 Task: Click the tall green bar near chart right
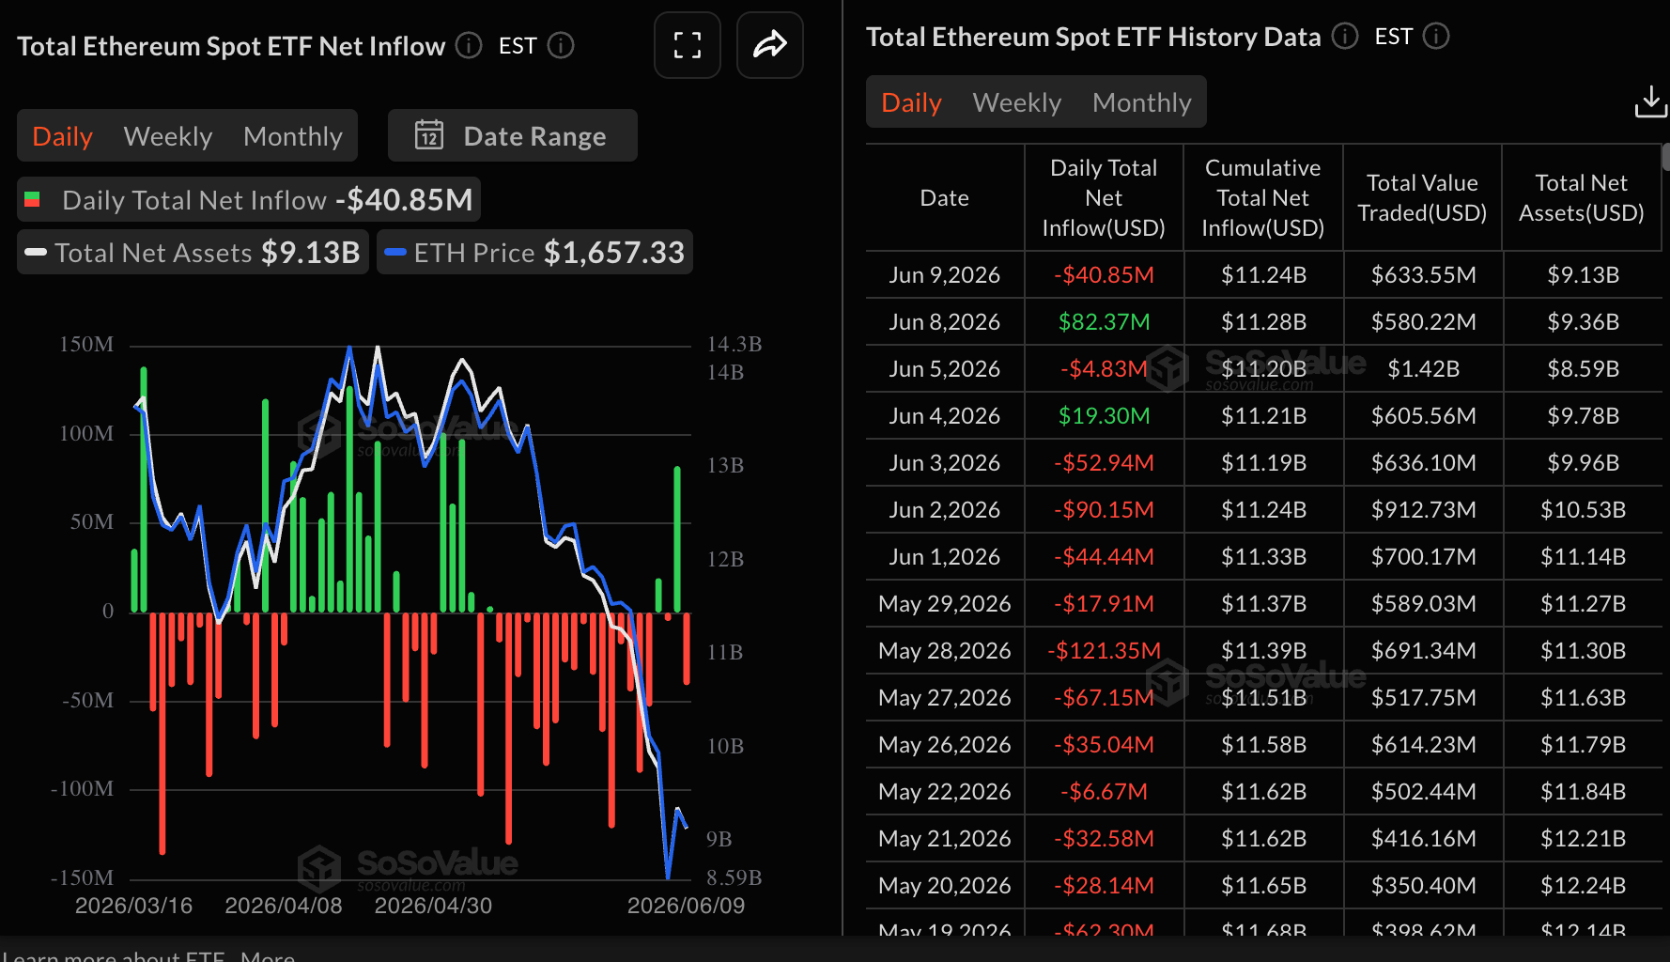[x=677, y=539]
